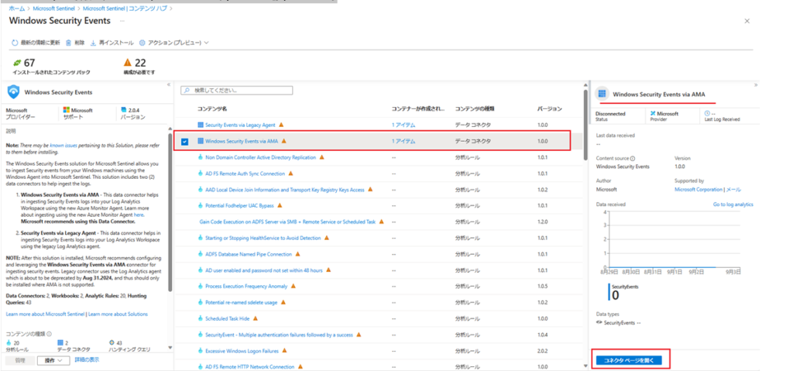Open Microsoft Sentinel | コンテンツ ハブ breadcrumb

(125, 9)
